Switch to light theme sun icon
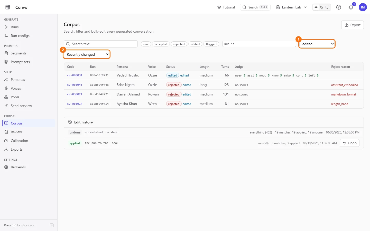 point(316,7)
